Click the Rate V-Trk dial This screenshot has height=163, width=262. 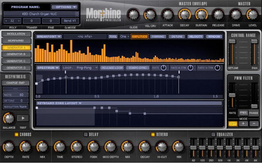coord(217,68)
